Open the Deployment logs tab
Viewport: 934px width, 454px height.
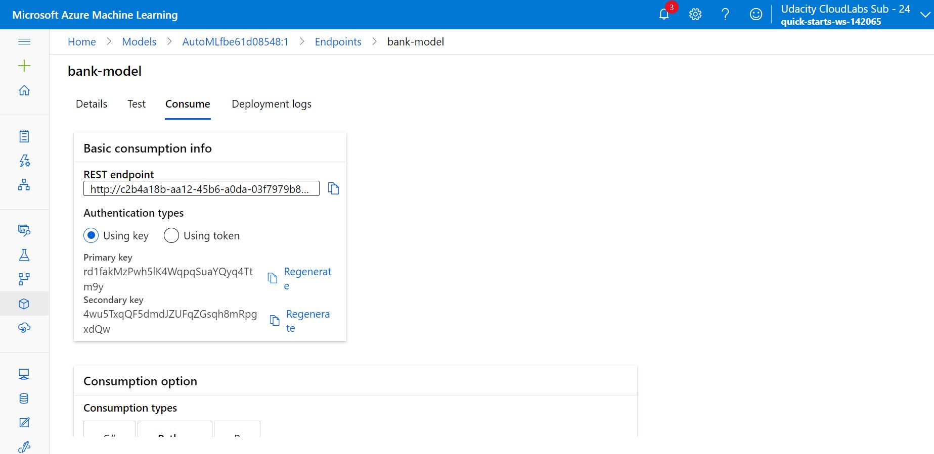point(272,104)
